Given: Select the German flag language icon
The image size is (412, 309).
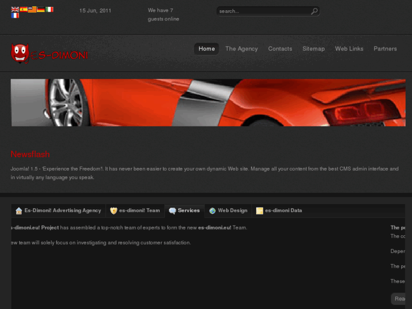Looking at the screenshot, I should point(41,10).
